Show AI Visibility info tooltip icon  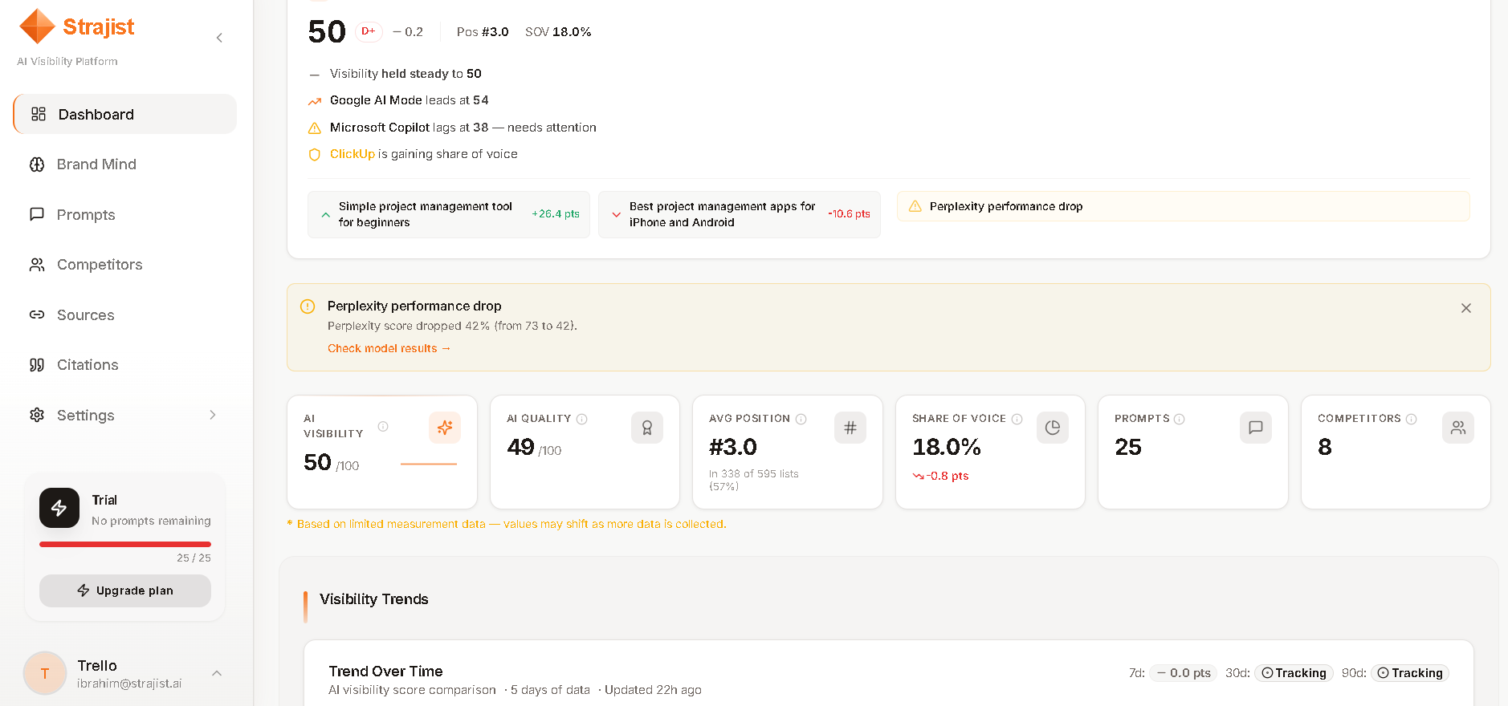[383, 427]
